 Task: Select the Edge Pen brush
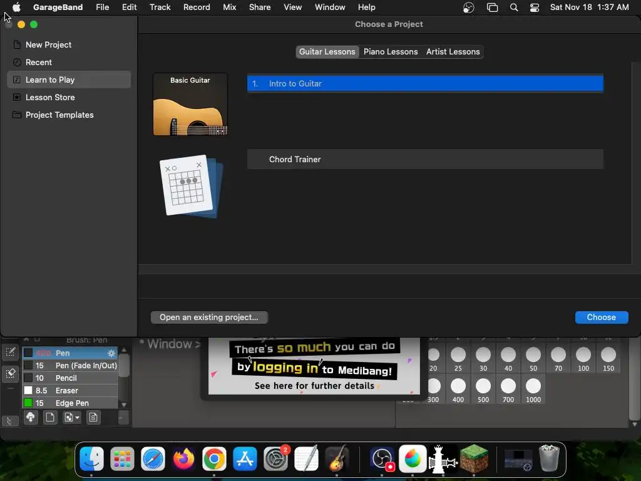coord(70,403)
